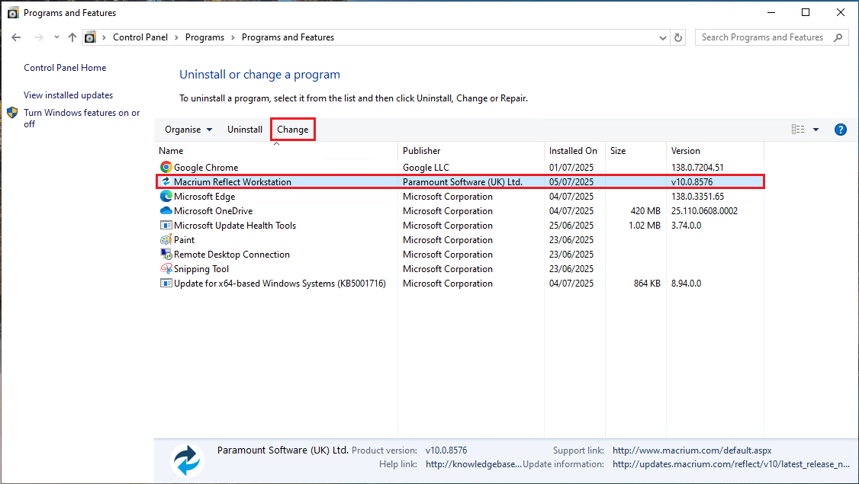Click the Google Chrome program icon
Viewport: 859px width, 484px height.
(x=166, y=167)
